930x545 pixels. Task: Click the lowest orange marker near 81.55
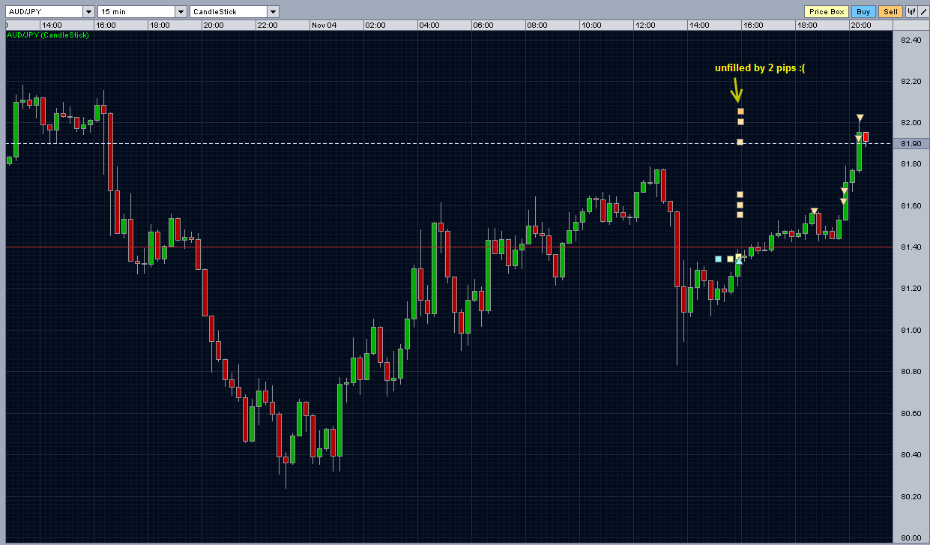(x=740, y=214)
